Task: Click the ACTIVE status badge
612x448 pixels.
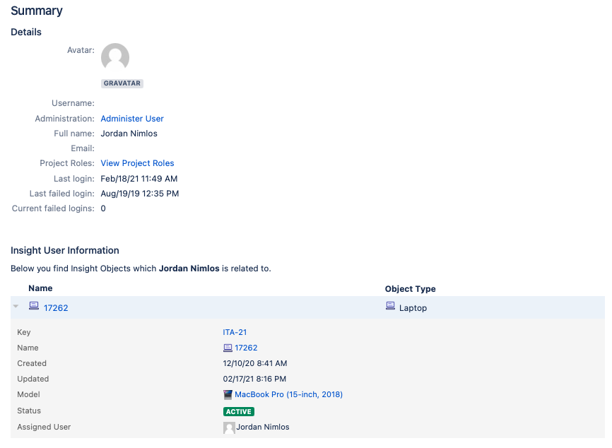Action: (239, 412)
